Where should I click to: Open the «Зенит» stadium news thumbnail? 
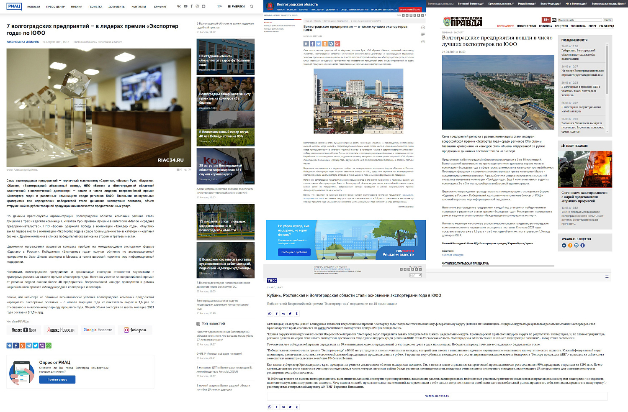pyautogui.click(x=226, y=57)
